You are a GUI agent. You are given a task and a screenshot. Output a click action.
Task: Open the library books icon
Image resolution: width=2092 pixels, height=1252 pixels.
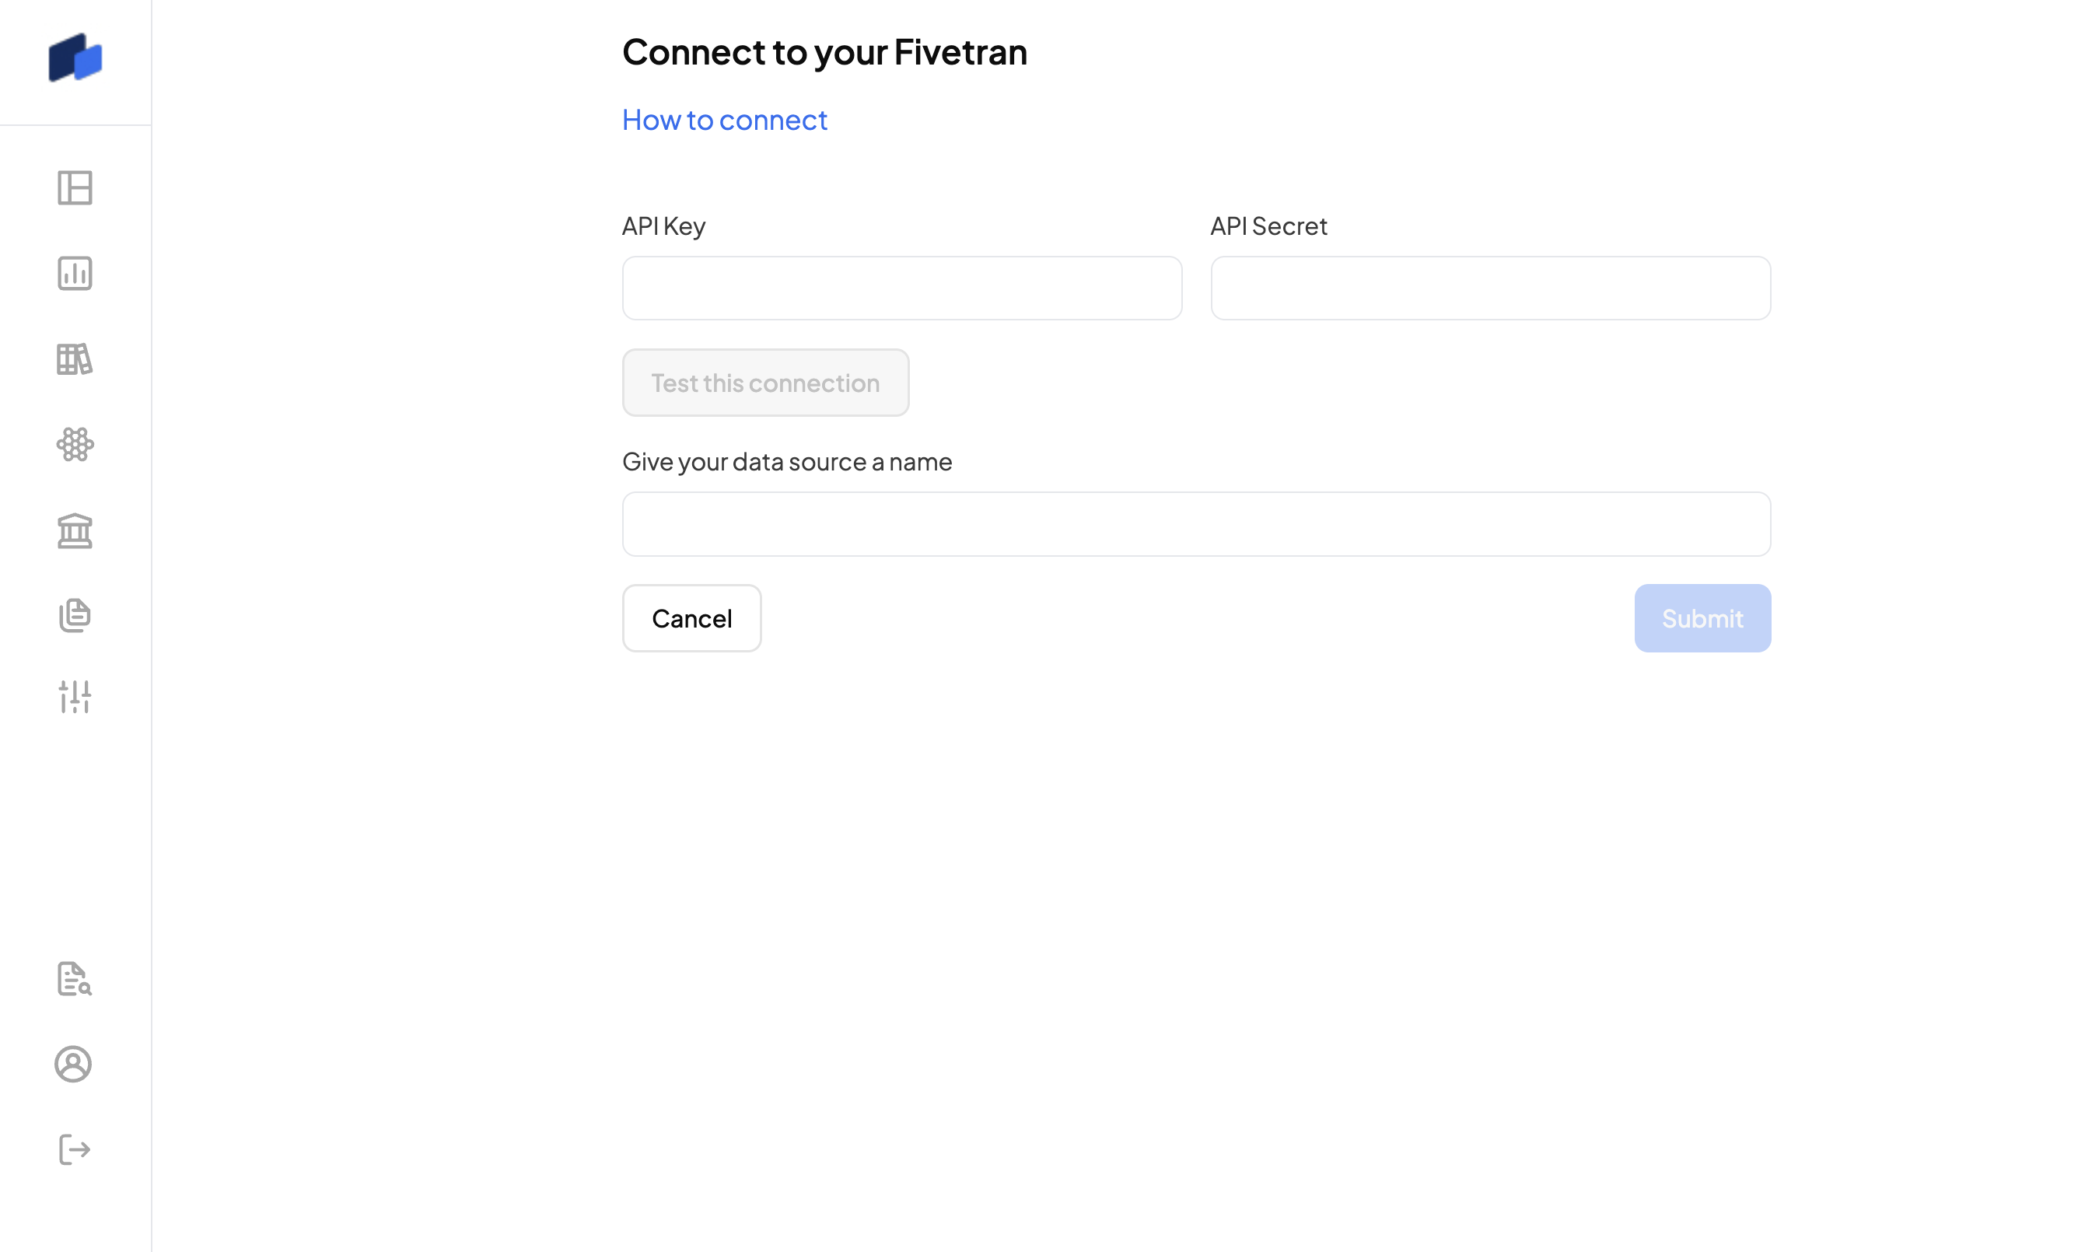pos(75,359)
